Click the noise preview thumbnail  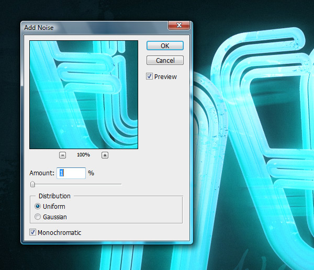84,95
